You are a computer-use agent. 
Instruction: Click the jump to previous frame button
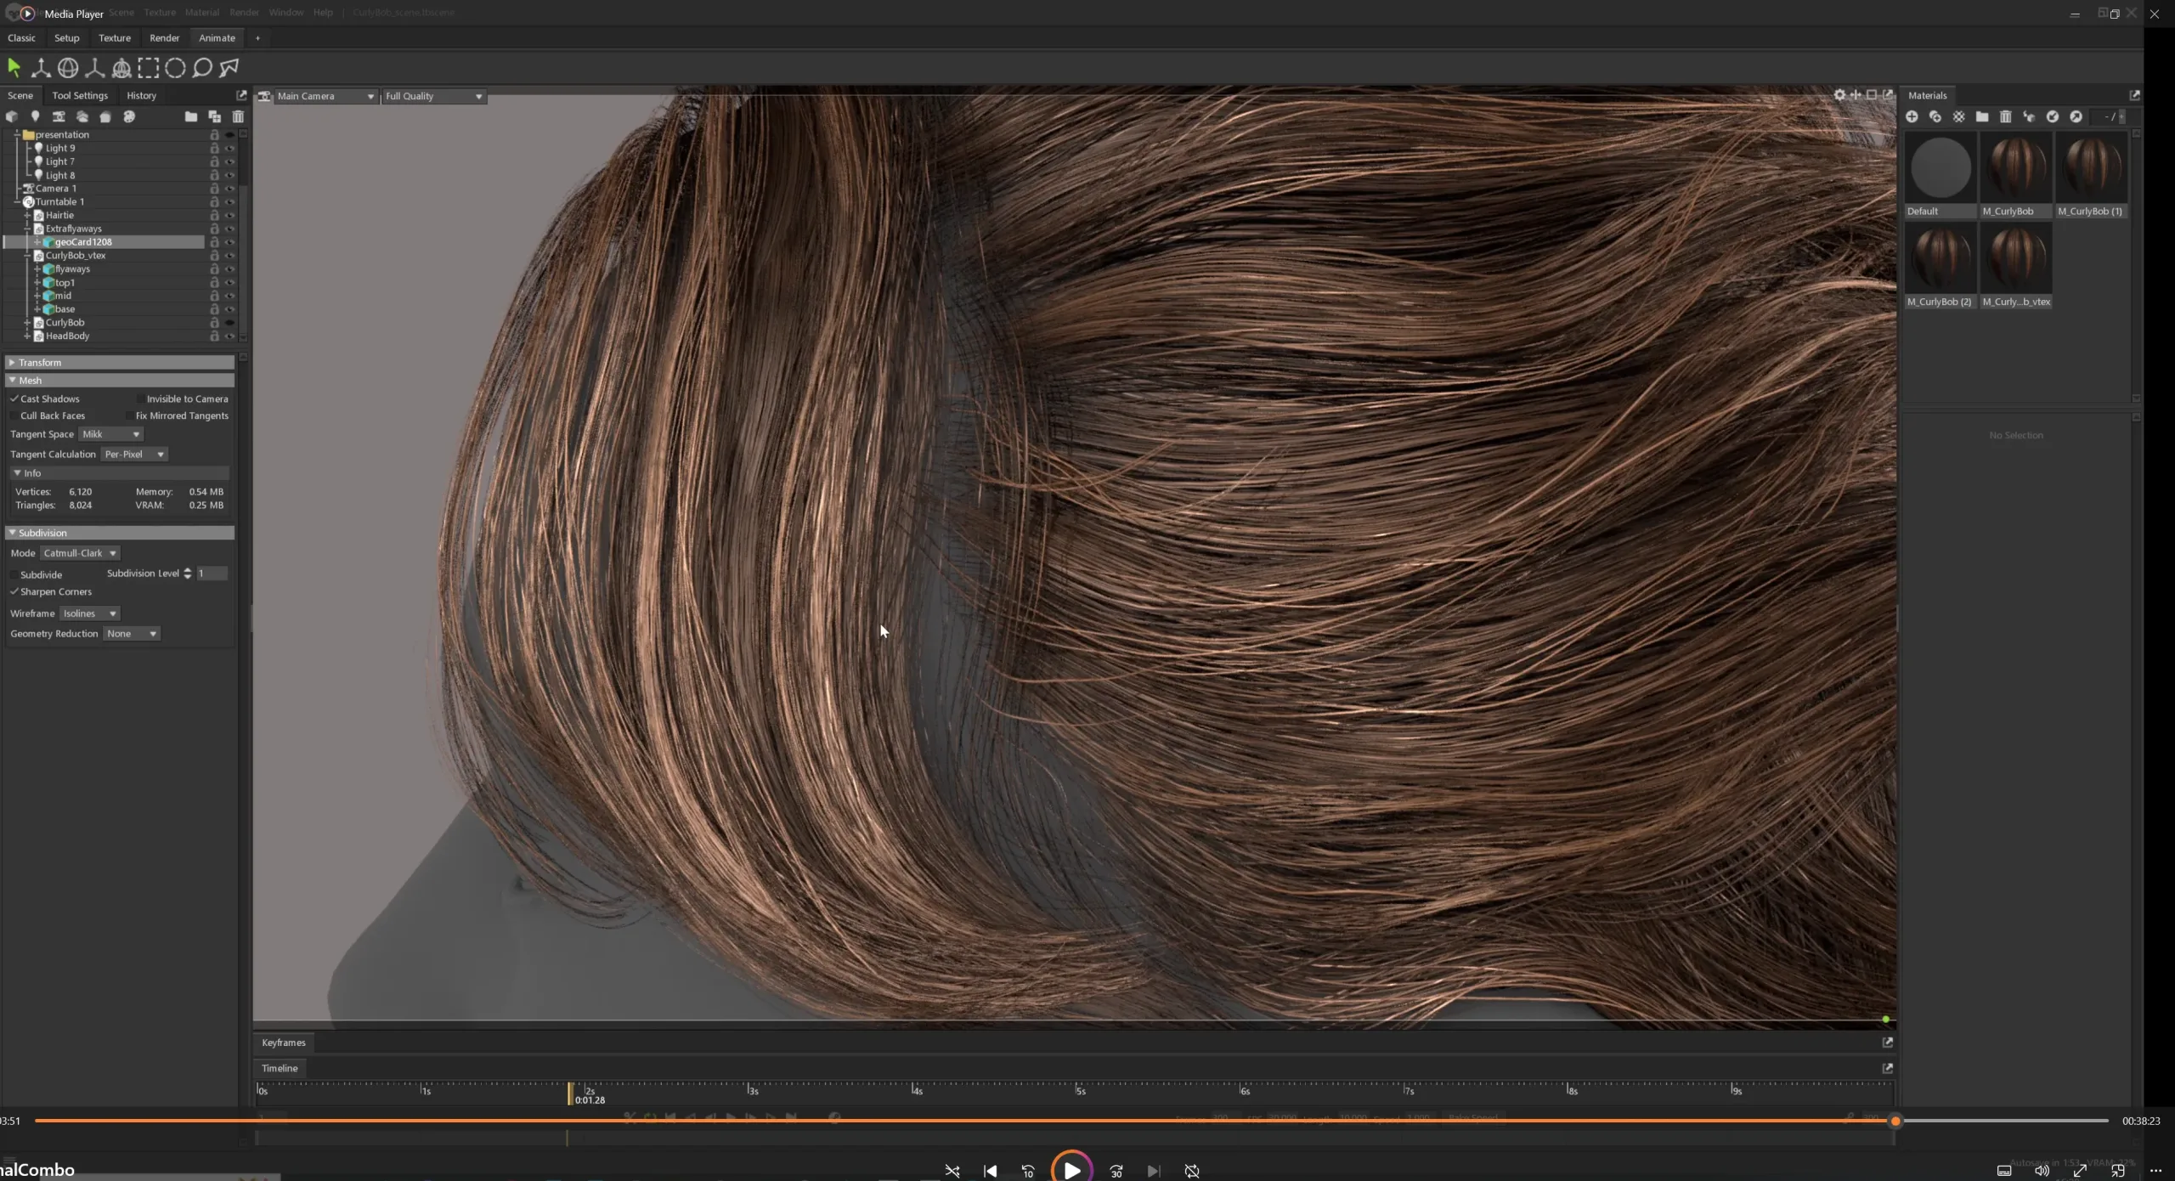coord(990,1171)
